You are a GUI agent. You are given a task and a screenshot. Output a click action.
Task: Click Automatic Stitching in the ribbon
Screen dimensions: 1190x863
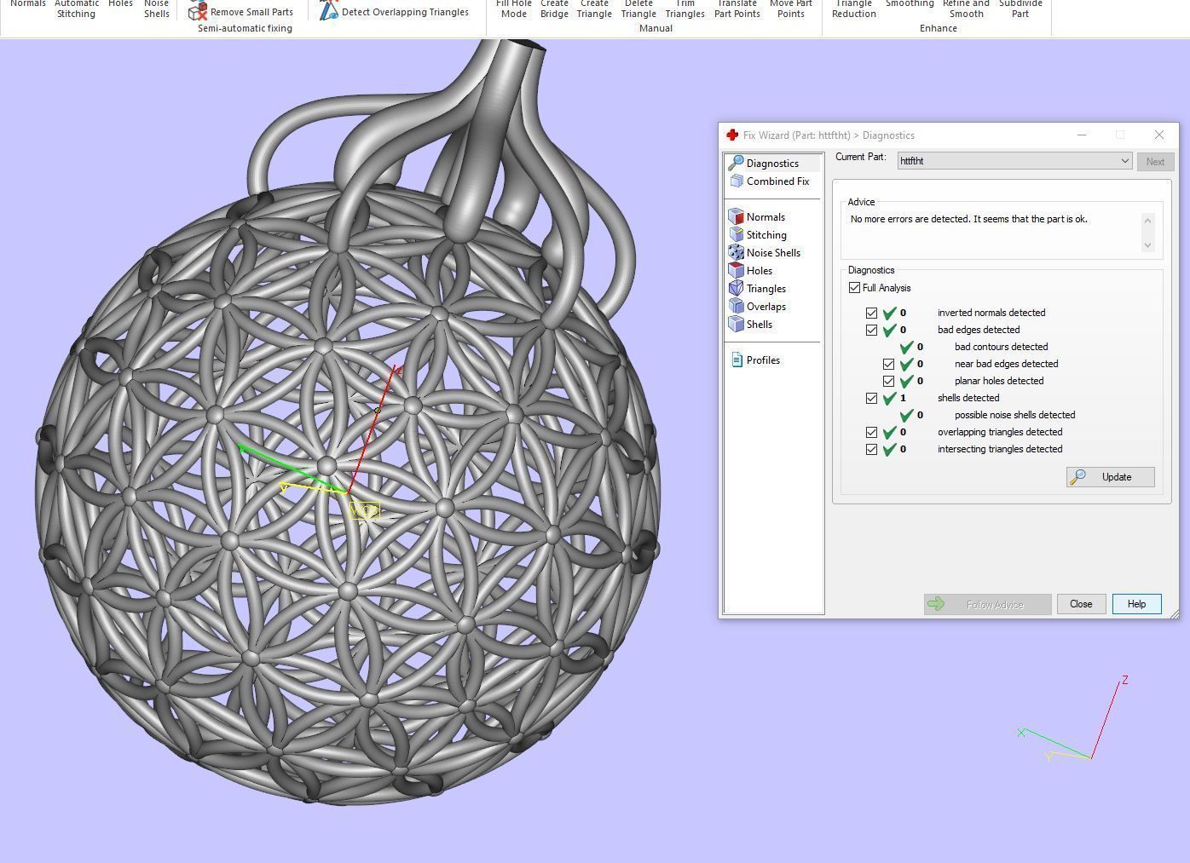click(76, 9)
